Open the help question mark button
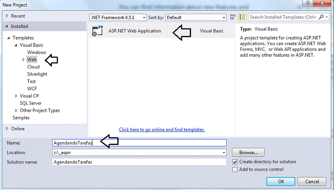Screen dimensions: 334x190 click(308, 4)
